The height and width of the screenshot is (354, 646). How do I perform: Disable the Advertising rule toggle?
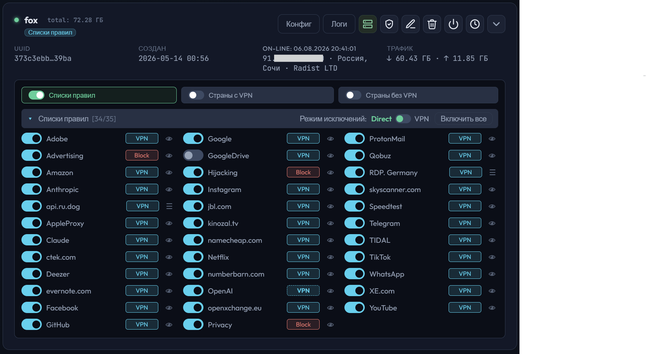[32, 156]
